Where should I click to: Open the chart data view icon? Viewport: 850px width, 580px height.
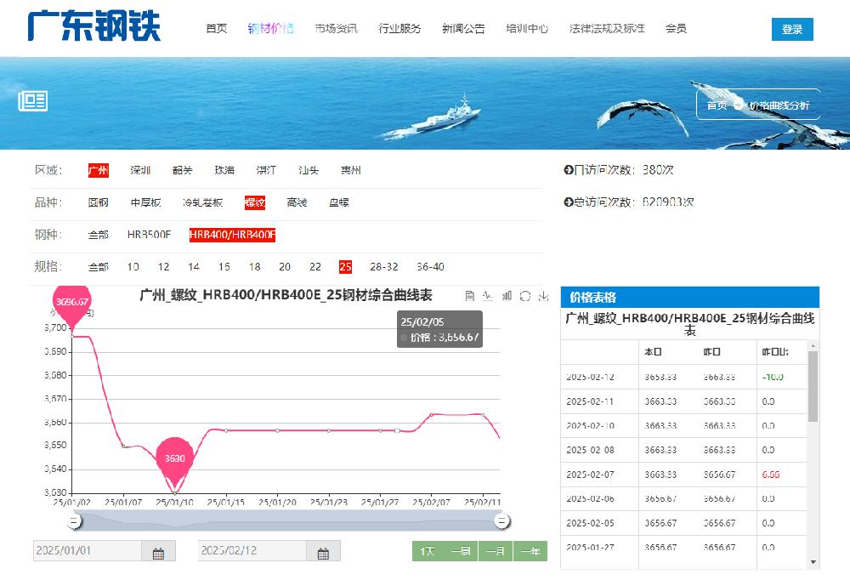coord(470,296)
